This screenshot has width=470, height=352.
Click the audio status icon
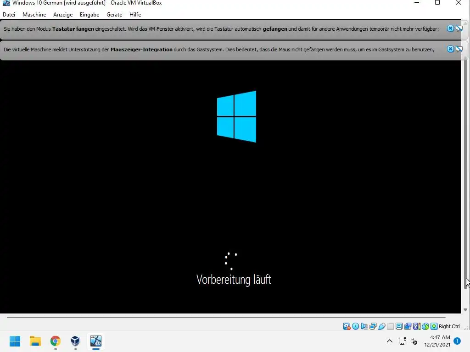coord(364,326)
